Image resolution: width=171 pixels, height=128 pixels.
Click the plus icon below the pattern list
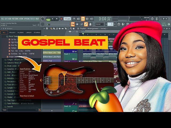52,111
